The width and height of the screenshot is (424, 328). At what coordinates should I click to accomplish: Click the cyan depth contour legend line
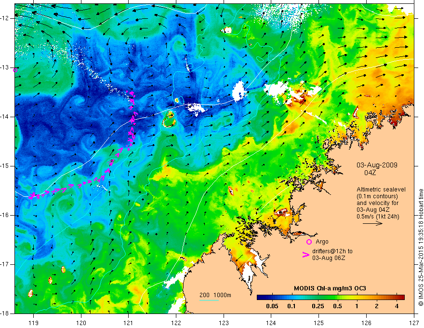tap(209, 300)
